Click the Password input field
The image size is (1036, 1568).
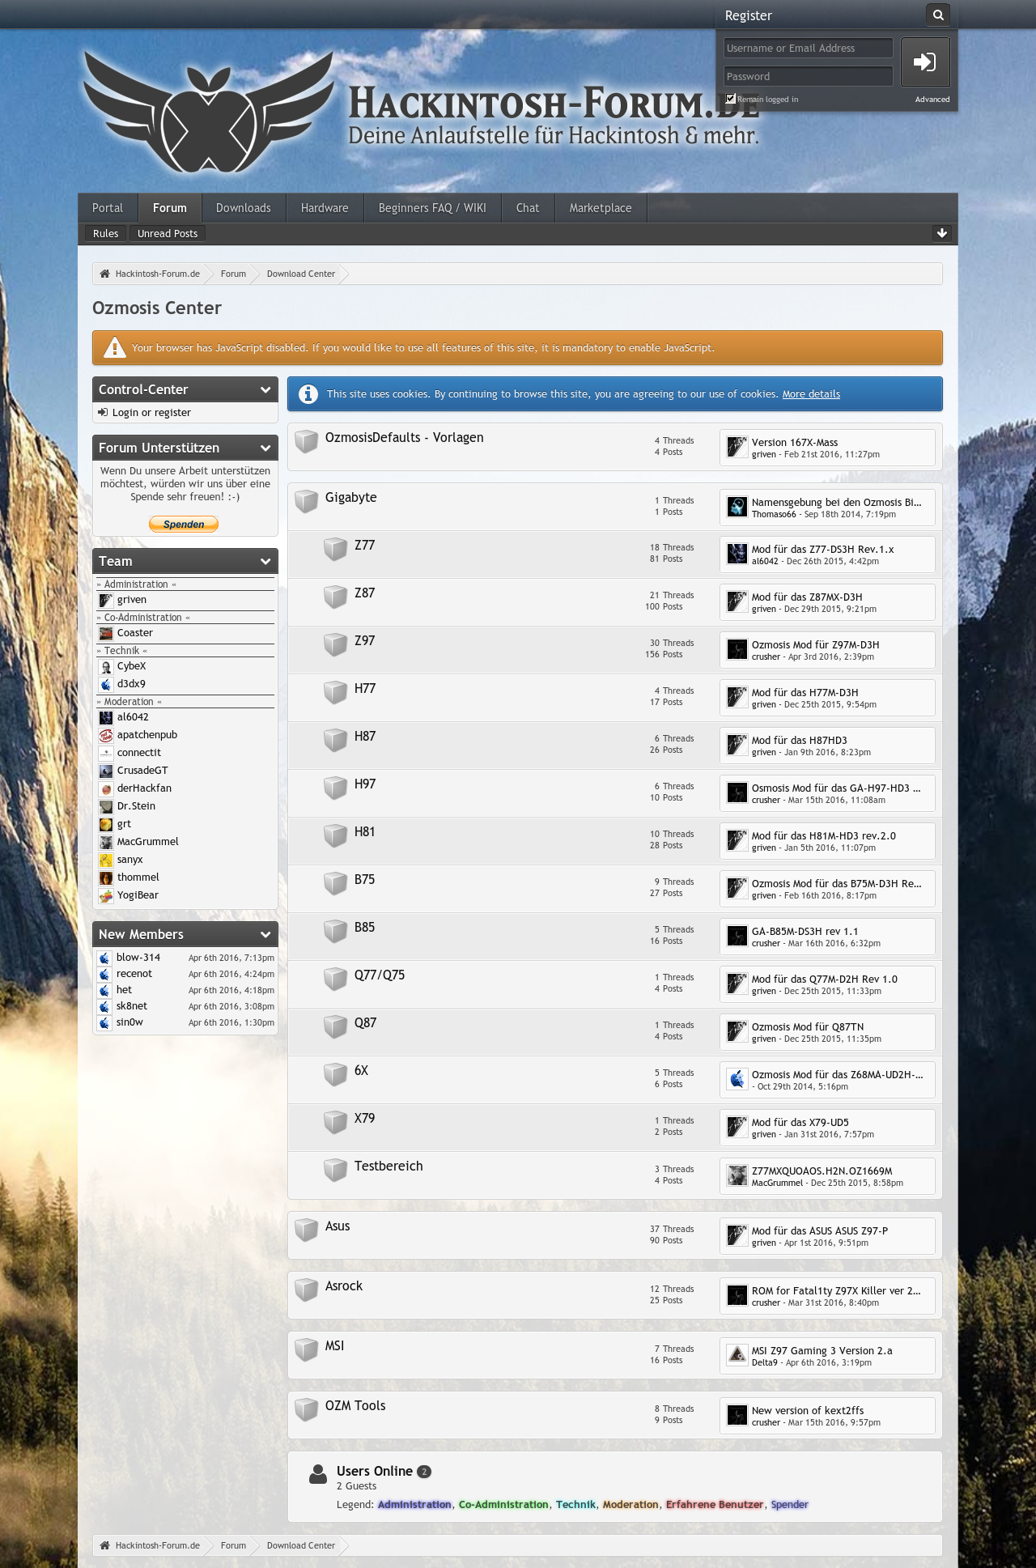coord(809,76)
